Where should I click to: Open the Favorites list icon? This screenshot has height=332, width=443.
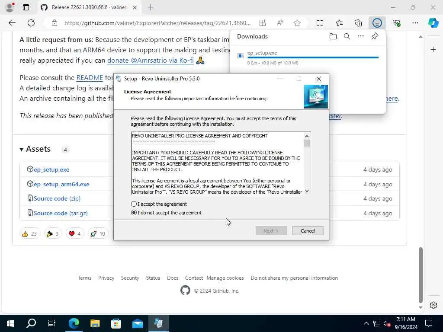tap(339, 23)
